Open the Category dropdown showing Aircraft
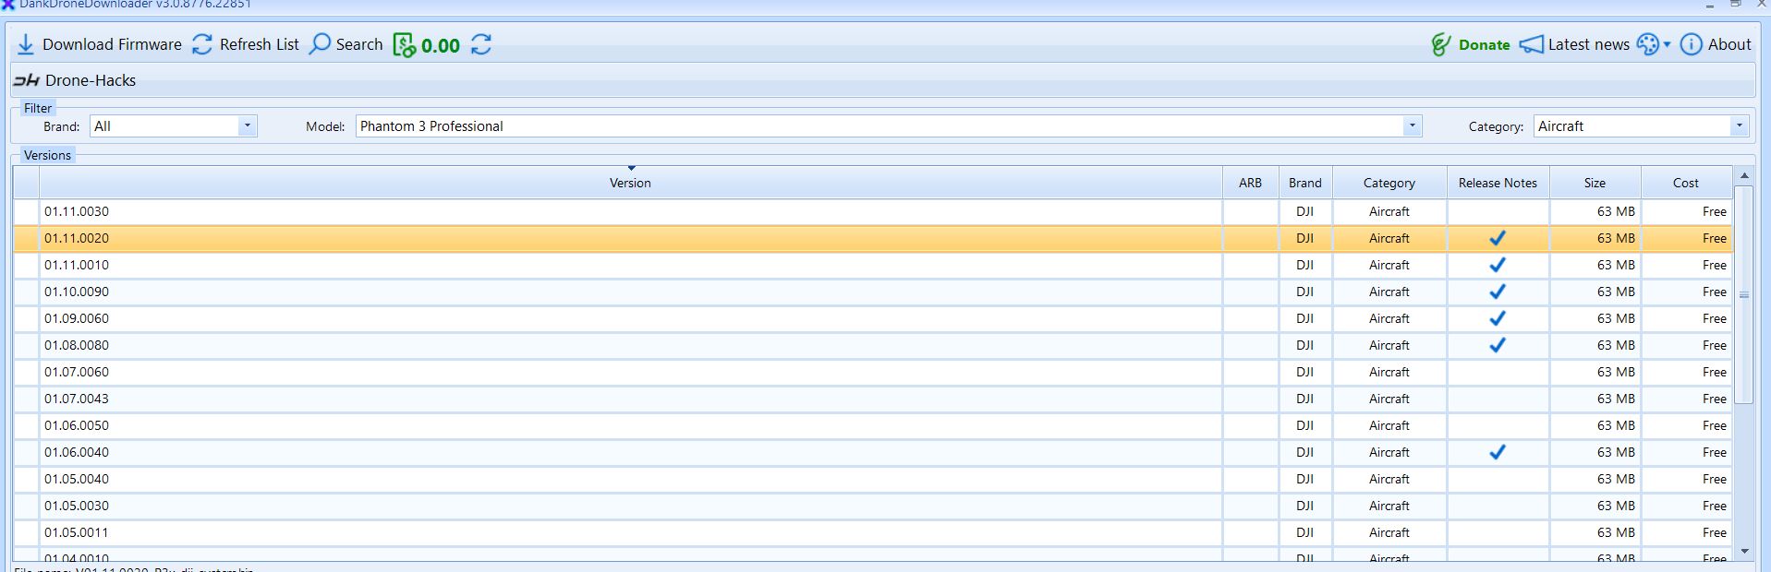The height and width of the screenshot is (572, 1771). (x=1739, y=126)
